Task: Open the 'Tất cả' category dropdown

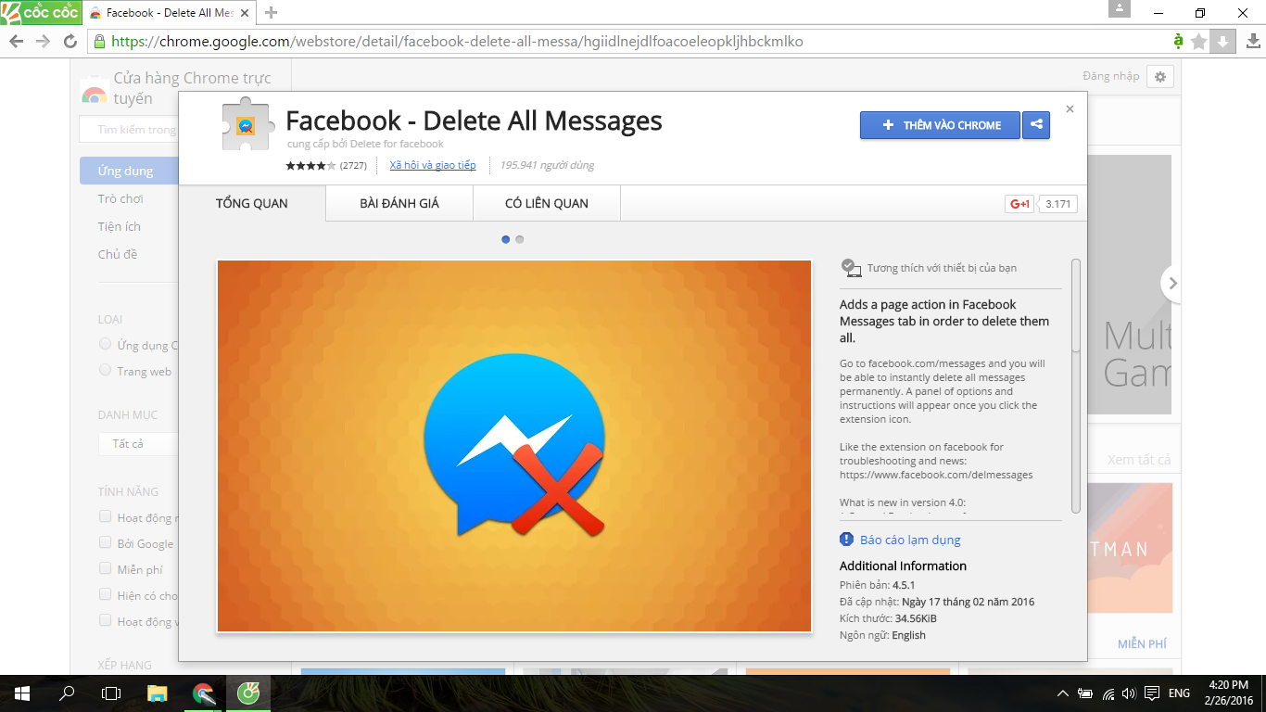Action: pyautogui.click(x=138, y=444)
